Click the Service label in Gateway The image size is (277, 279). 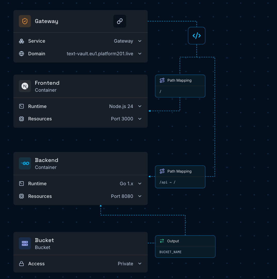(37, 41)
